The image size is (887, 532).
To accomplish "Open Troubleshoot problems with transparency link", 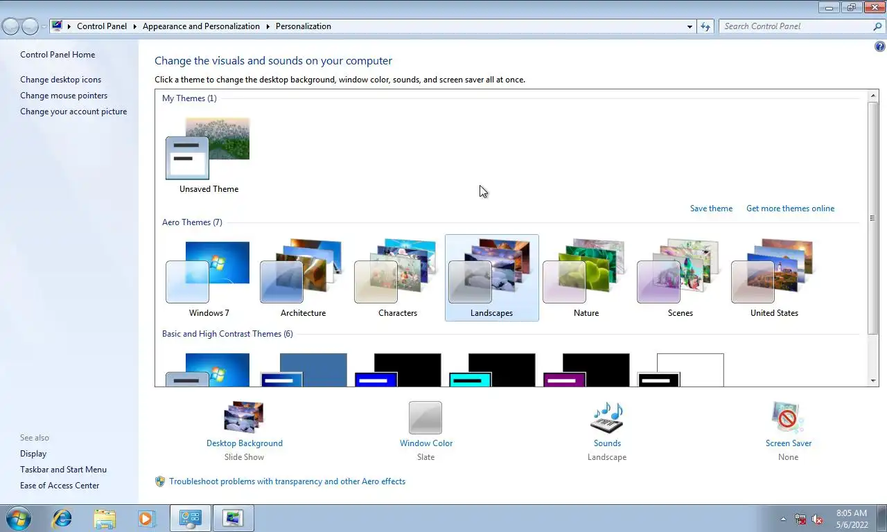I will pyautogui.click(x=288, y=481).
